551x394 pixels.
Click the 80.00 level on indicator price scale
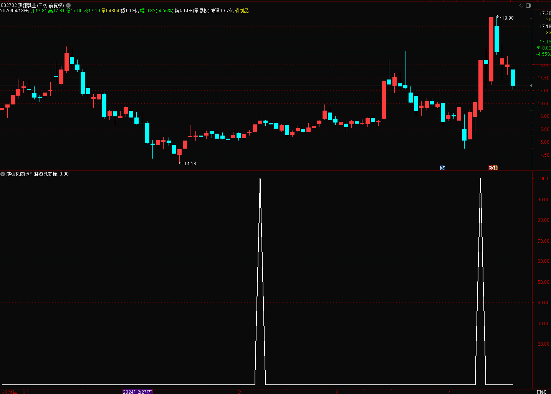tap(543, 220)
